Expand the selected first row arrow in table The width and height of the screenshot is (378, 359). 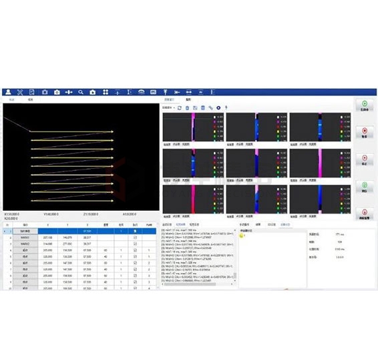click(x=5, y=232)
